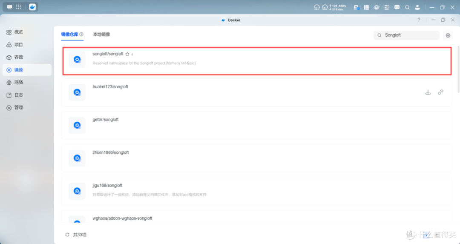
Task: Open the globe network tray icon
Action: (377, 7)
